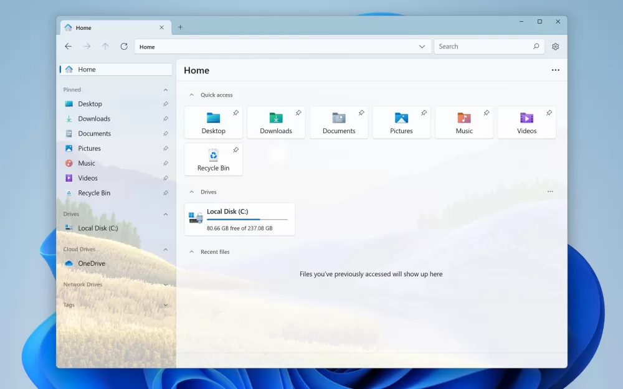Open the three-dot menu beside Home heading
Viewport: 623px width, 389px height.
coord(556,70)
